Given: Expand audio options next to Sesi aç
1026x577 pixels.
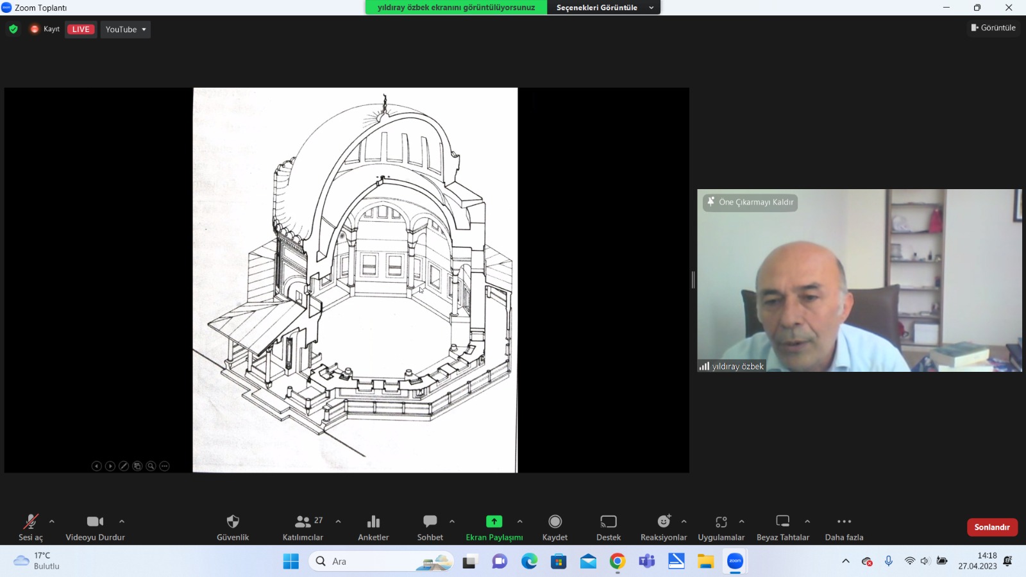Looking at the screenshot, I should (x=52, y=521).
